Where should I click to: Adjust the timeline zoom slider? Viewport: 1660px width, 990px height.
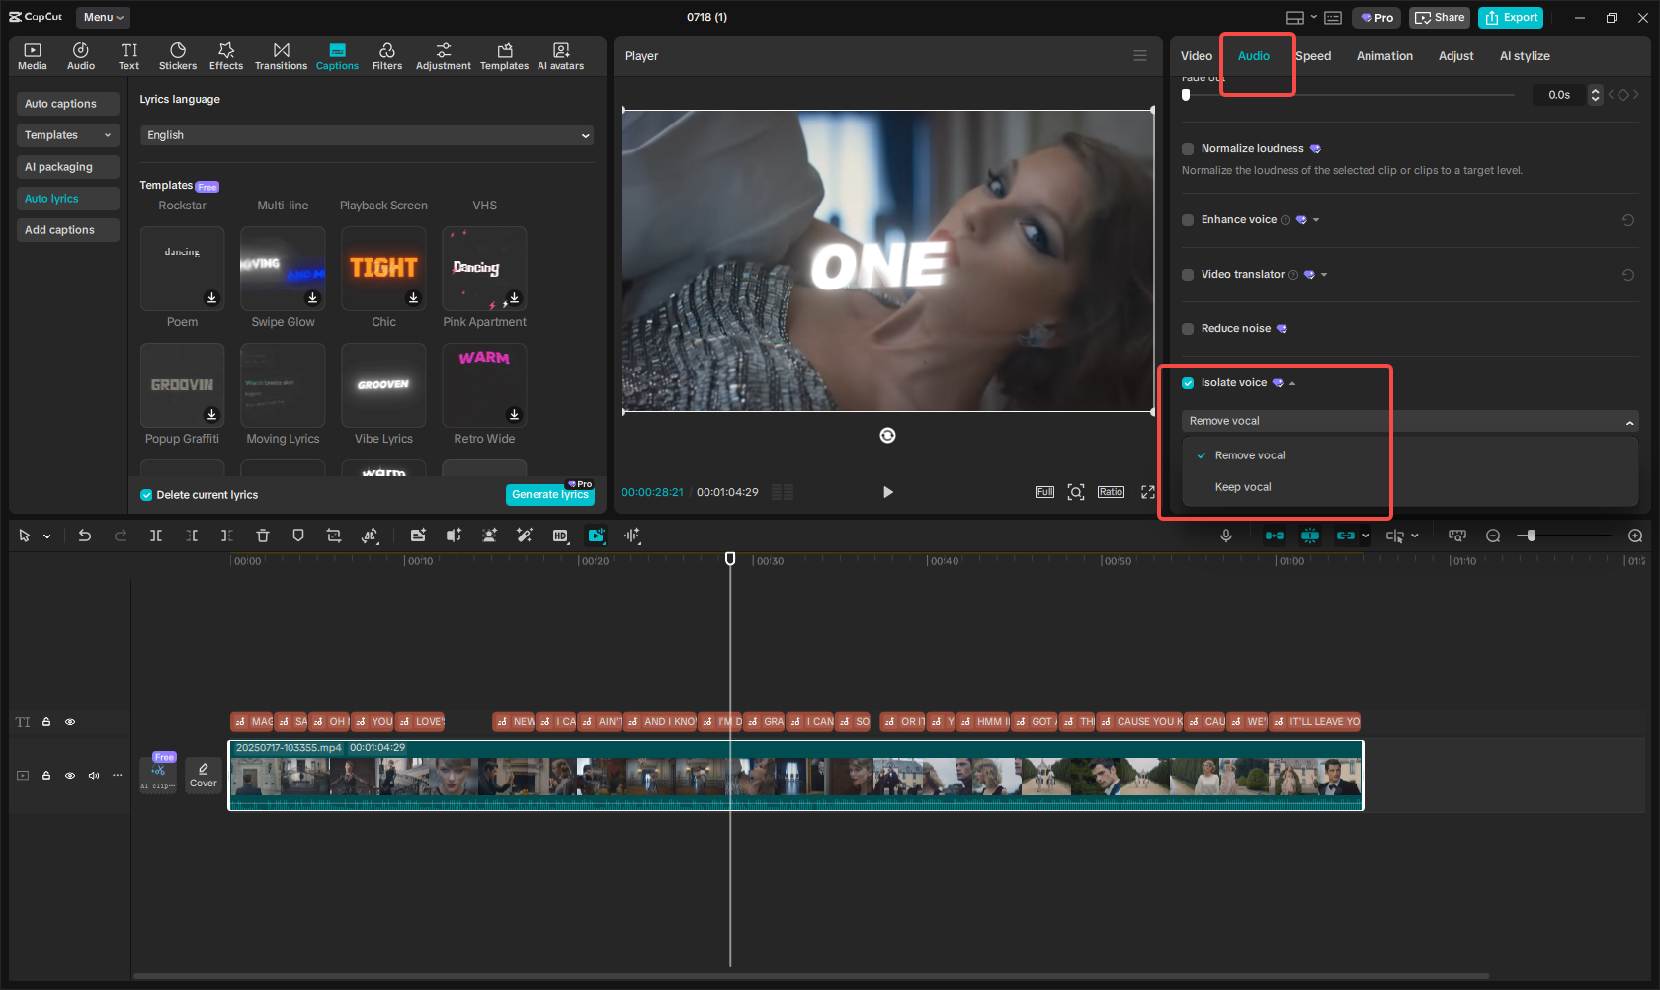click(x=1531, y=536)
